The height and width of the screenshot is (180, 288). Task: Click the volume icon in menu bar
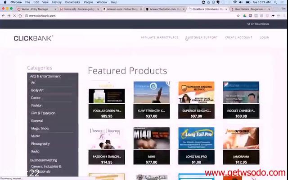click(x=241, y=2)
